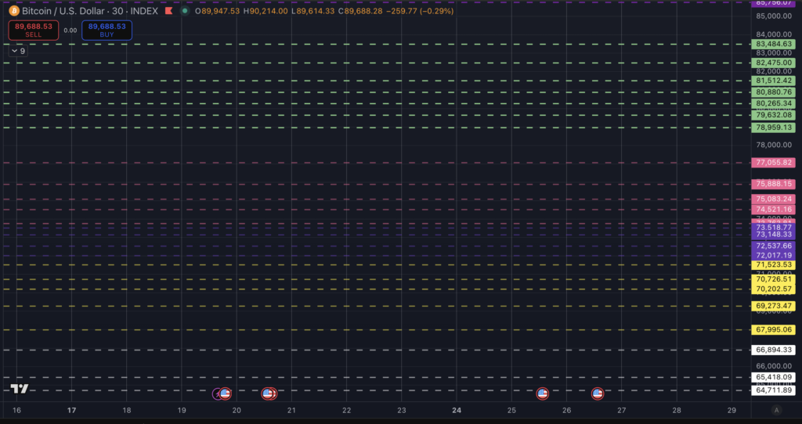Open the TradingView logo in bottom-left corner

click(20, 389)
